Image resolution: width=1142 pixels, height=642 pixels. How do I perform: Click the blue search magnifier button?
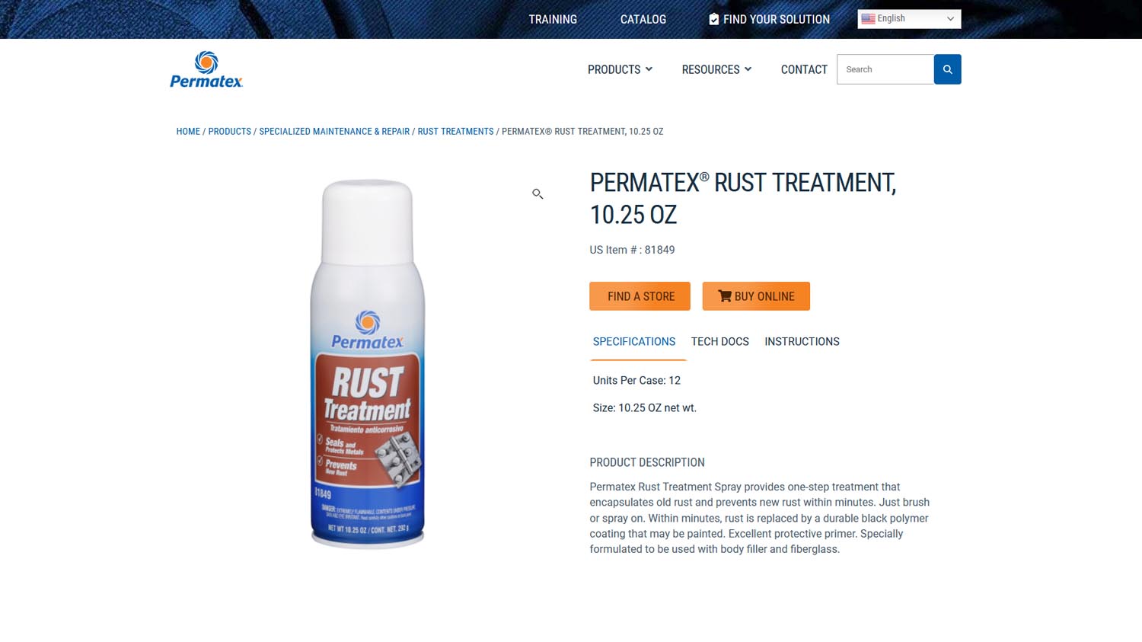coord(947,69)
